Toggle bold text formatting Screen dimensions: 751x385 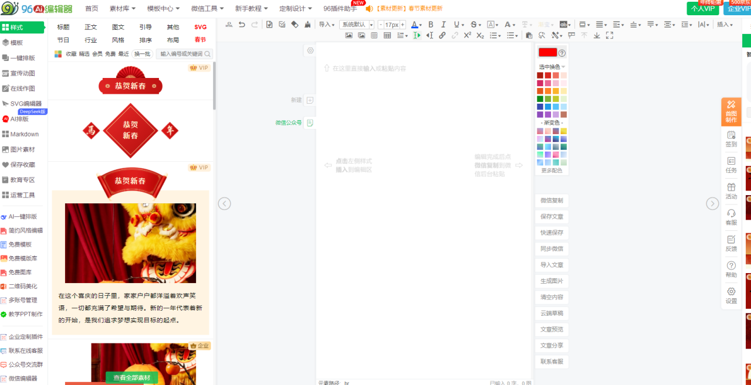pos(431,25)
